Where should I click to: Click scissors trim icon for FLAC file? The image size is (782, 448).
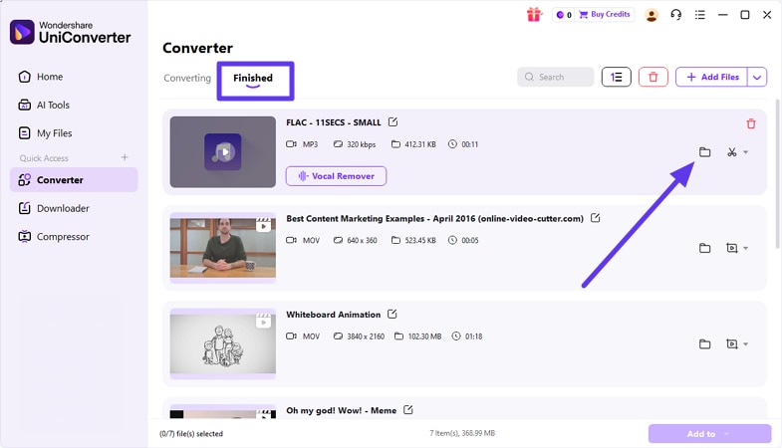point(731,152)
